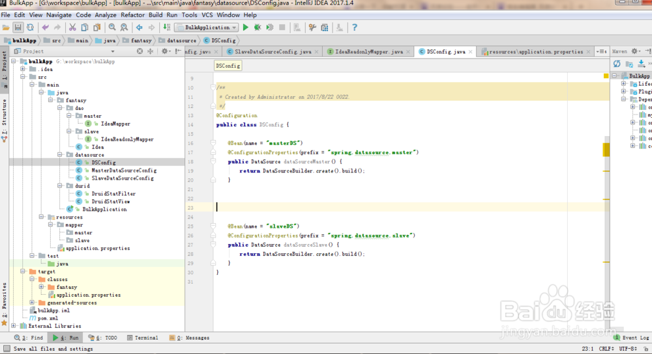652x354 pixels.
Task: Open the run configuration BulkApplication dropdown
Action: tap(206, 27)
